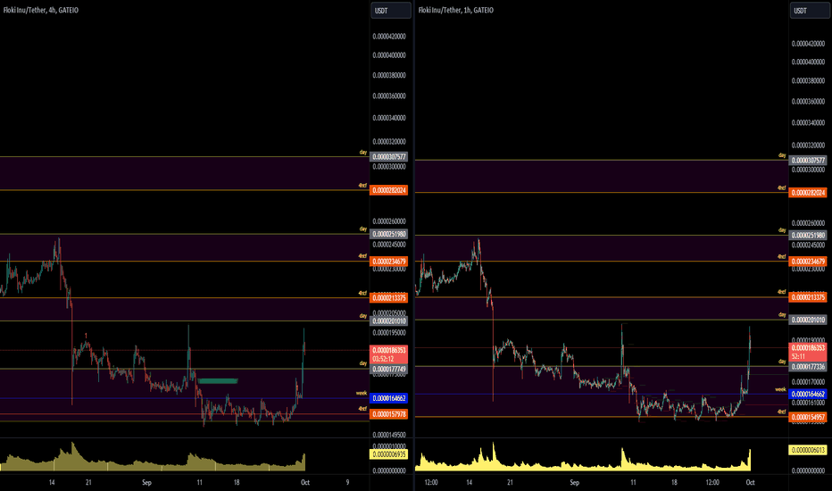Viewport: 832px width, 491px height.
Task: Click the week line tag on 1h chart
Action: [x=780, y=389]
